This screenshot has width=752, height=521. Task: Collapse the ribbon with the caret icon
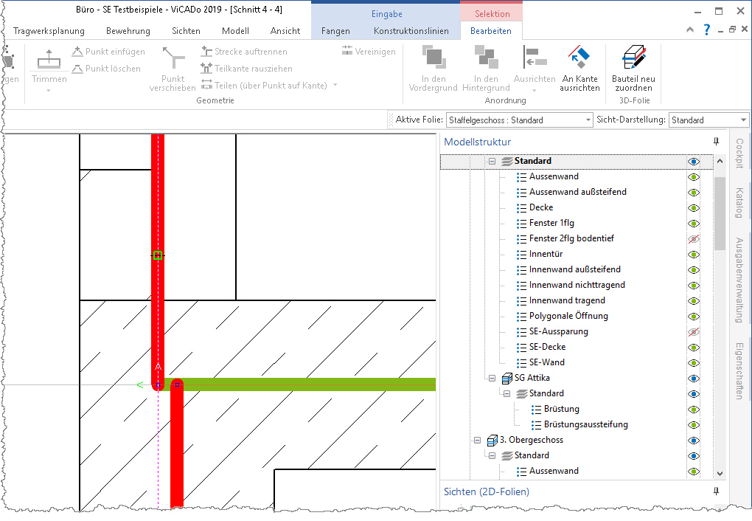690,30
